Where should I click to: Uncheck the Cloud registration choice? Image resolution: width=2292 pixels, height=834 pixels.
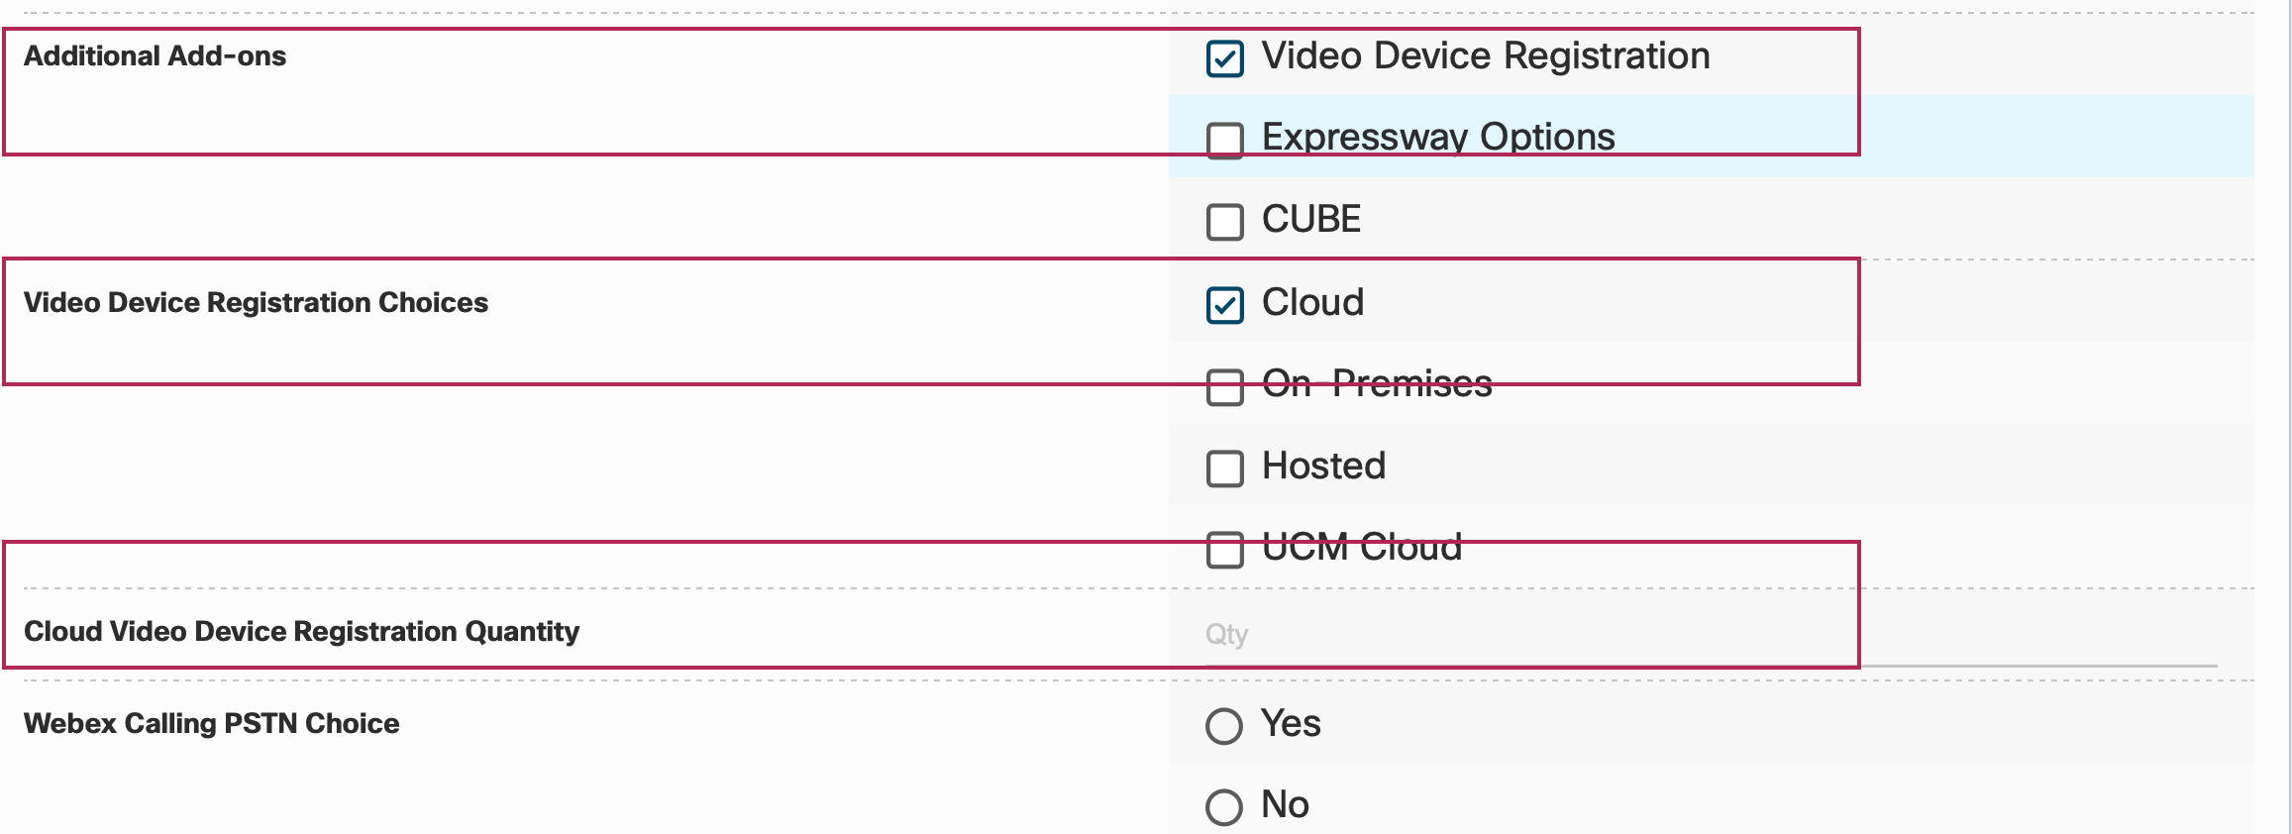coord(1225,306)
